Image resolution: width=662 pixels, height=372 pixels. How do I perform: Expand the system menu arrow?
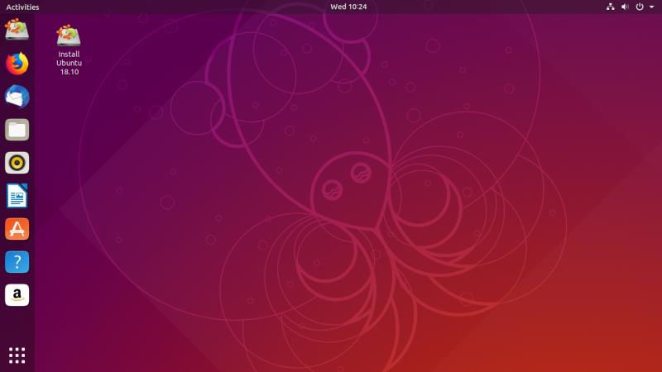click(652, 7)
